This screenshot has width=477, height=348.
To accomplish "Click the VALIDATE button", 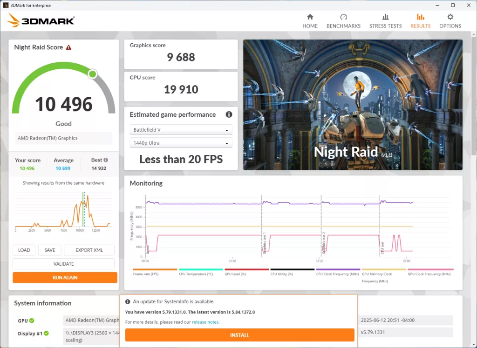I will (63, 264).
